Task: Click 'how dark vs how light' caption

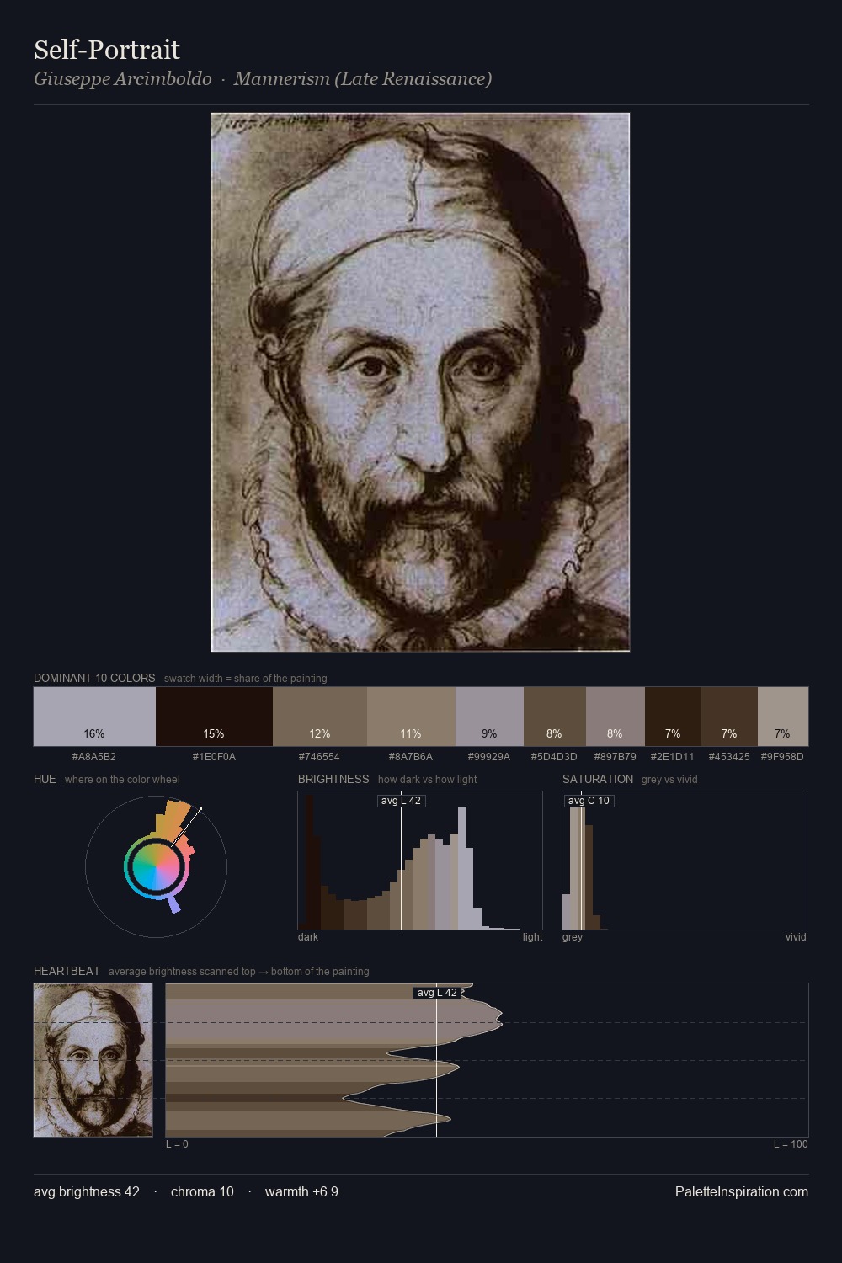Action: [427, 780]
